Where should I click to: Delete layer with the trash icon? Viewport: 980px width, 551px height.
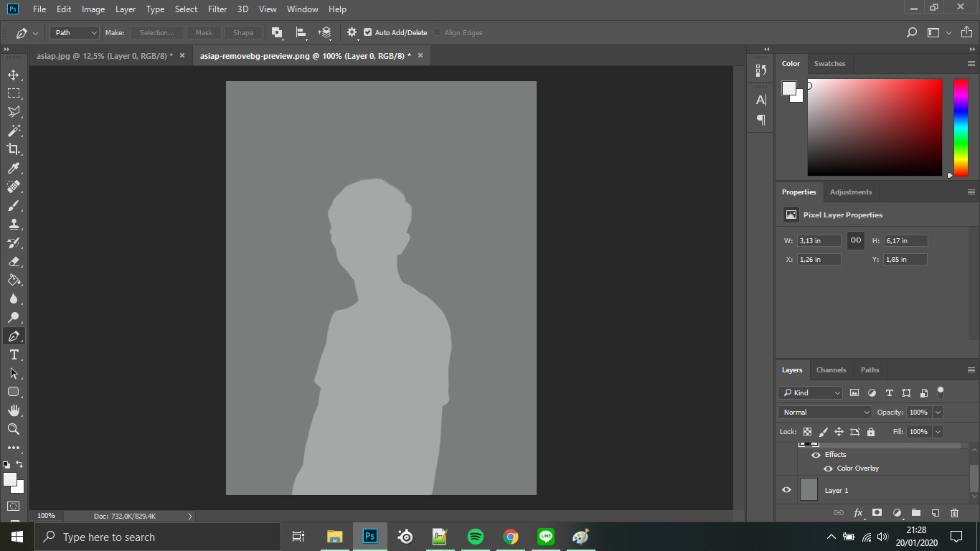pos(954,513)
